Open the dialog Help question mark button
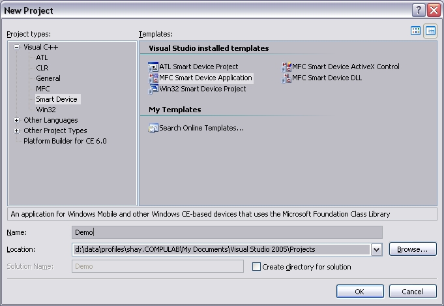444x306 pixels. [x=419, y=10]
